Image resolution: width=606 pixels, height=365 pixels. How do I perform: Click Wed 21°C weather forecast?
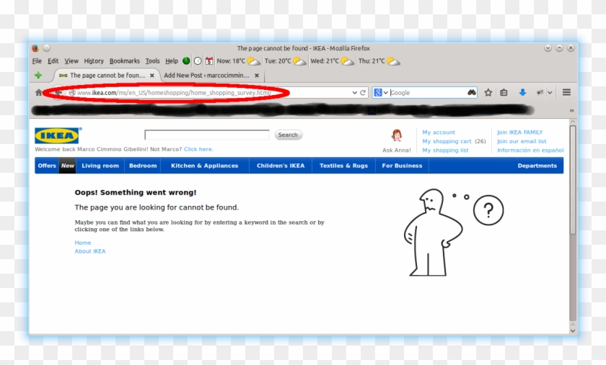coord(332,61)
